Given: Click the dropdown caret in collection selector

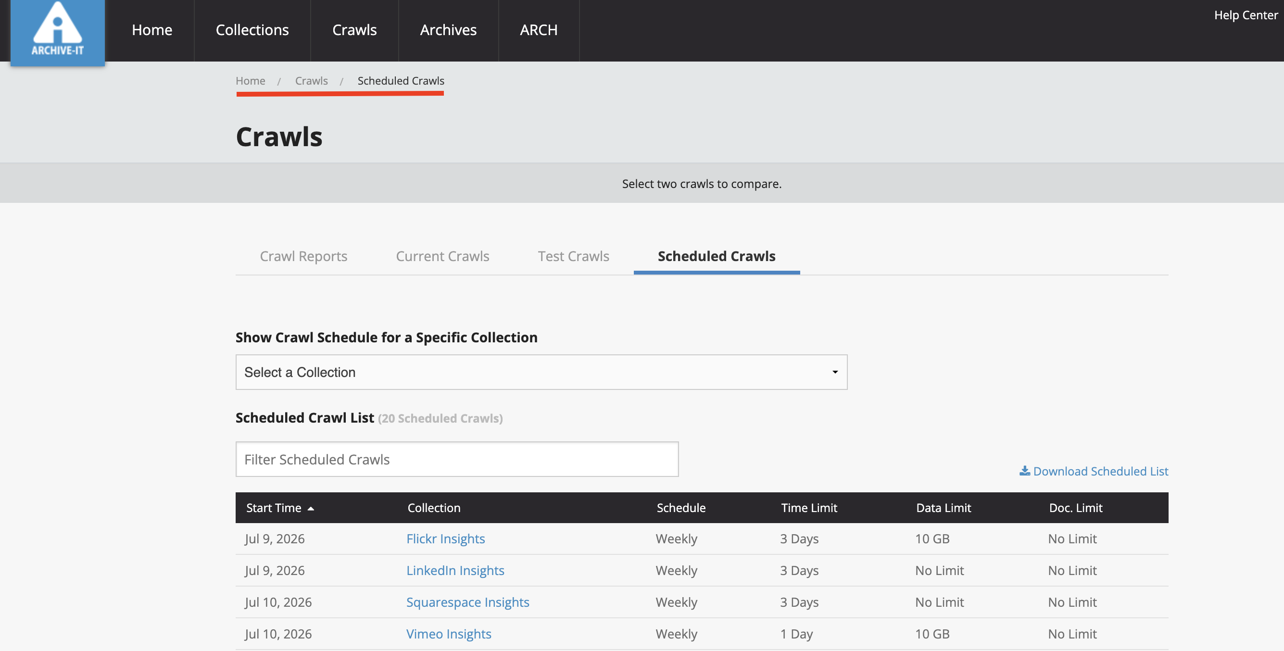Looking at the screenshot, I should click(835, 372).
